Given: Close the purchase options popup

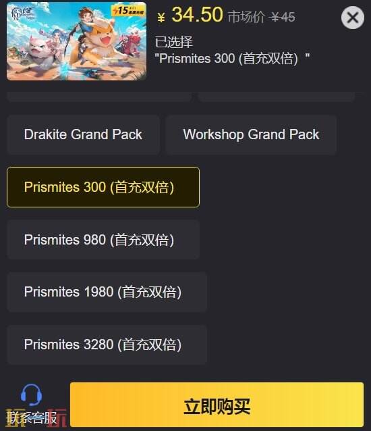Looking at the screenshot, I should pyautogui.click(x=353, y=18).
